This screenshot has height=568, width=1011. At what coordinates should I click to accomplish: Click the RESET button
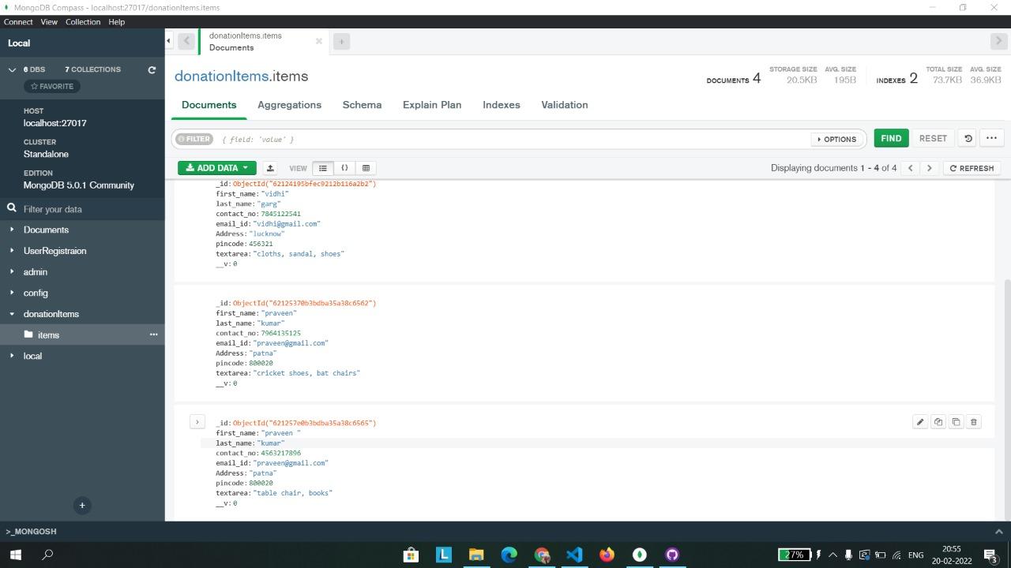point(933,138)
